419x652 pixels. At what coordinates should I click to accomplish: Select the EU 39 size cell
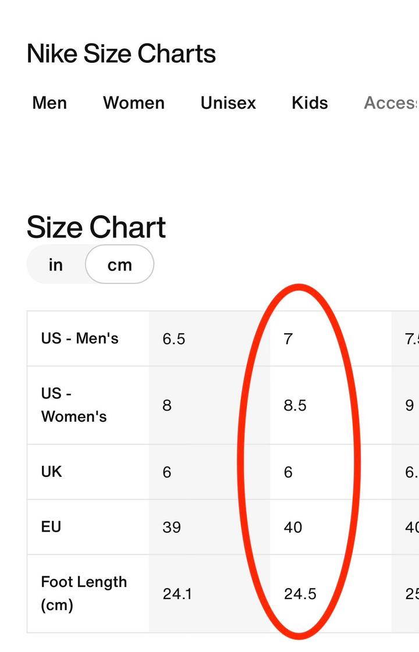pyautogui.click(x=172, y=528)
